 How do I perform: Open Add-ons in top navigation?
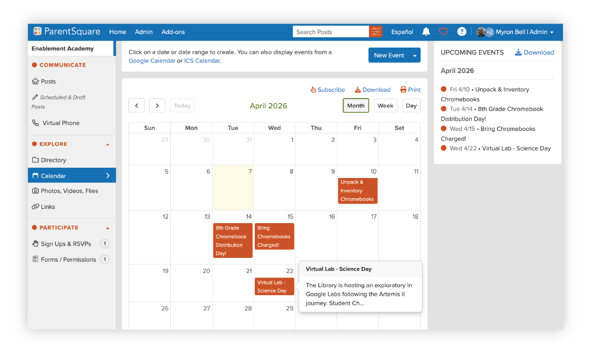173,32
